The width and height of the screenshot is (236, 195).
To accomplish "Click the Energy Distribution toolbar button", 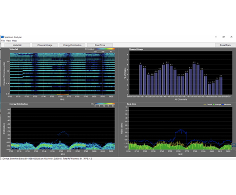I will click(72, 45).
